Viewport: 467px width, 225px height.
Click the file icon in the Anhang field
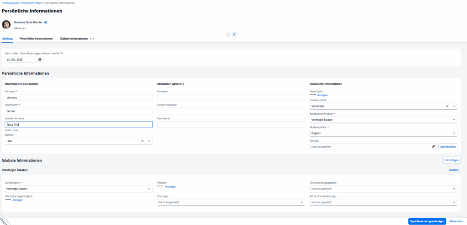click(x=433, y=147)
